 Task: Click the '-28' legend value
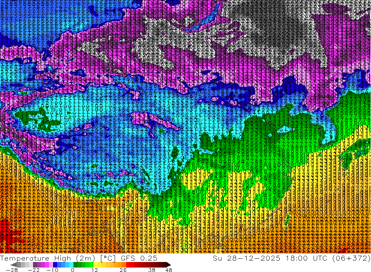tap(12, 270)
